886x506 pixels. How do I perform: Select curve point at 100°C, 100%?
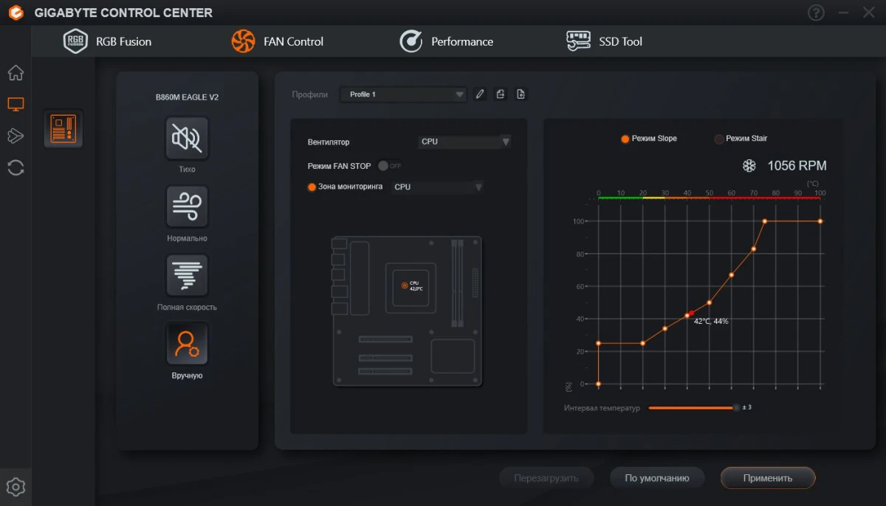point(820,221)
